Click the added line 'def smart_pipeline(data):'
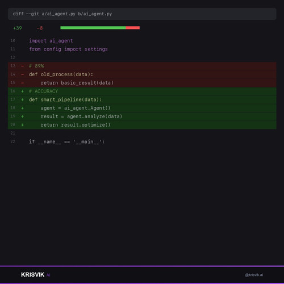The height and width of the screenshot is (284, 284). tap(65, 99)
